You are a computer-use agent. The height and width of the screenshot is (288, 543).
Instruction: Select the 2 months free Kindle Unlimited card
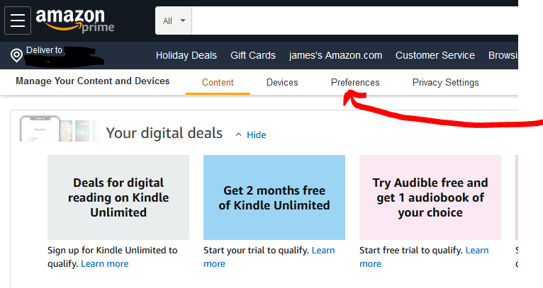274,197
